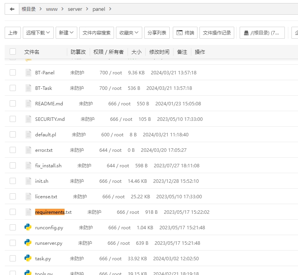Click the fix_install.sh file icon
The height and width of the screenshot is (275, 298).
pos(28,165)
